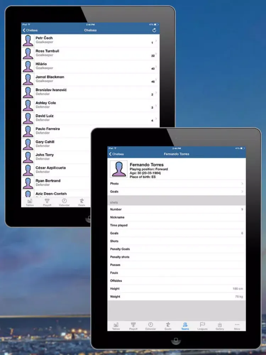Click the Passes stat row
This screenshot has width=266, height=355.
click(x=176, y=265)
